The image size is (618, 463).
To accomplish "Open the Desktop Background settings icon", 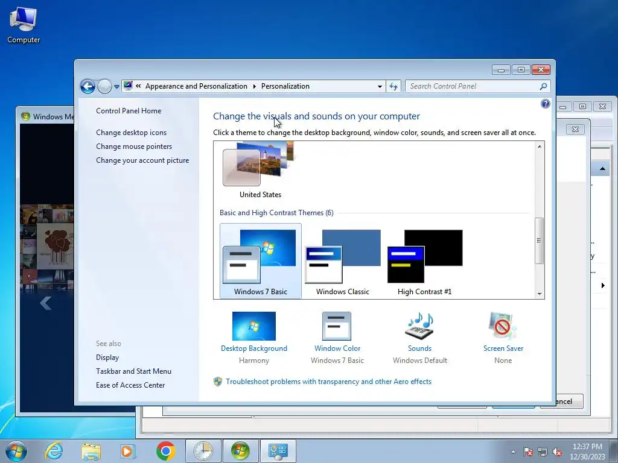I will (x=254, y=326).
